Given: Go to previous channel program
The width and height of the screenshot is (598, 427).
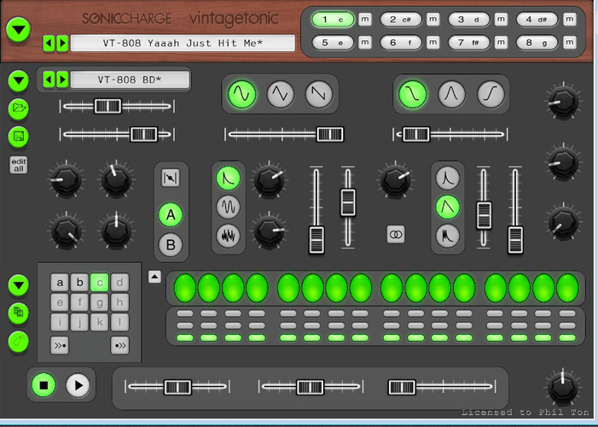Looking at the screenshot, I should pyautogui.click(x=49, y=79).
